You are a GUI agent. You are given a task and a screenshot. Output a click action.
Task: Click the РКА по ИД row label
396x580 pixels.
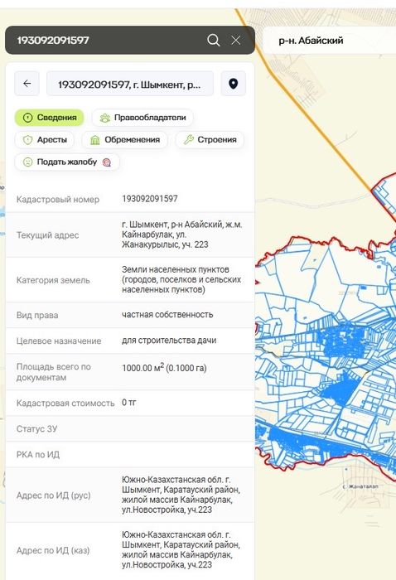coord(38,455)
